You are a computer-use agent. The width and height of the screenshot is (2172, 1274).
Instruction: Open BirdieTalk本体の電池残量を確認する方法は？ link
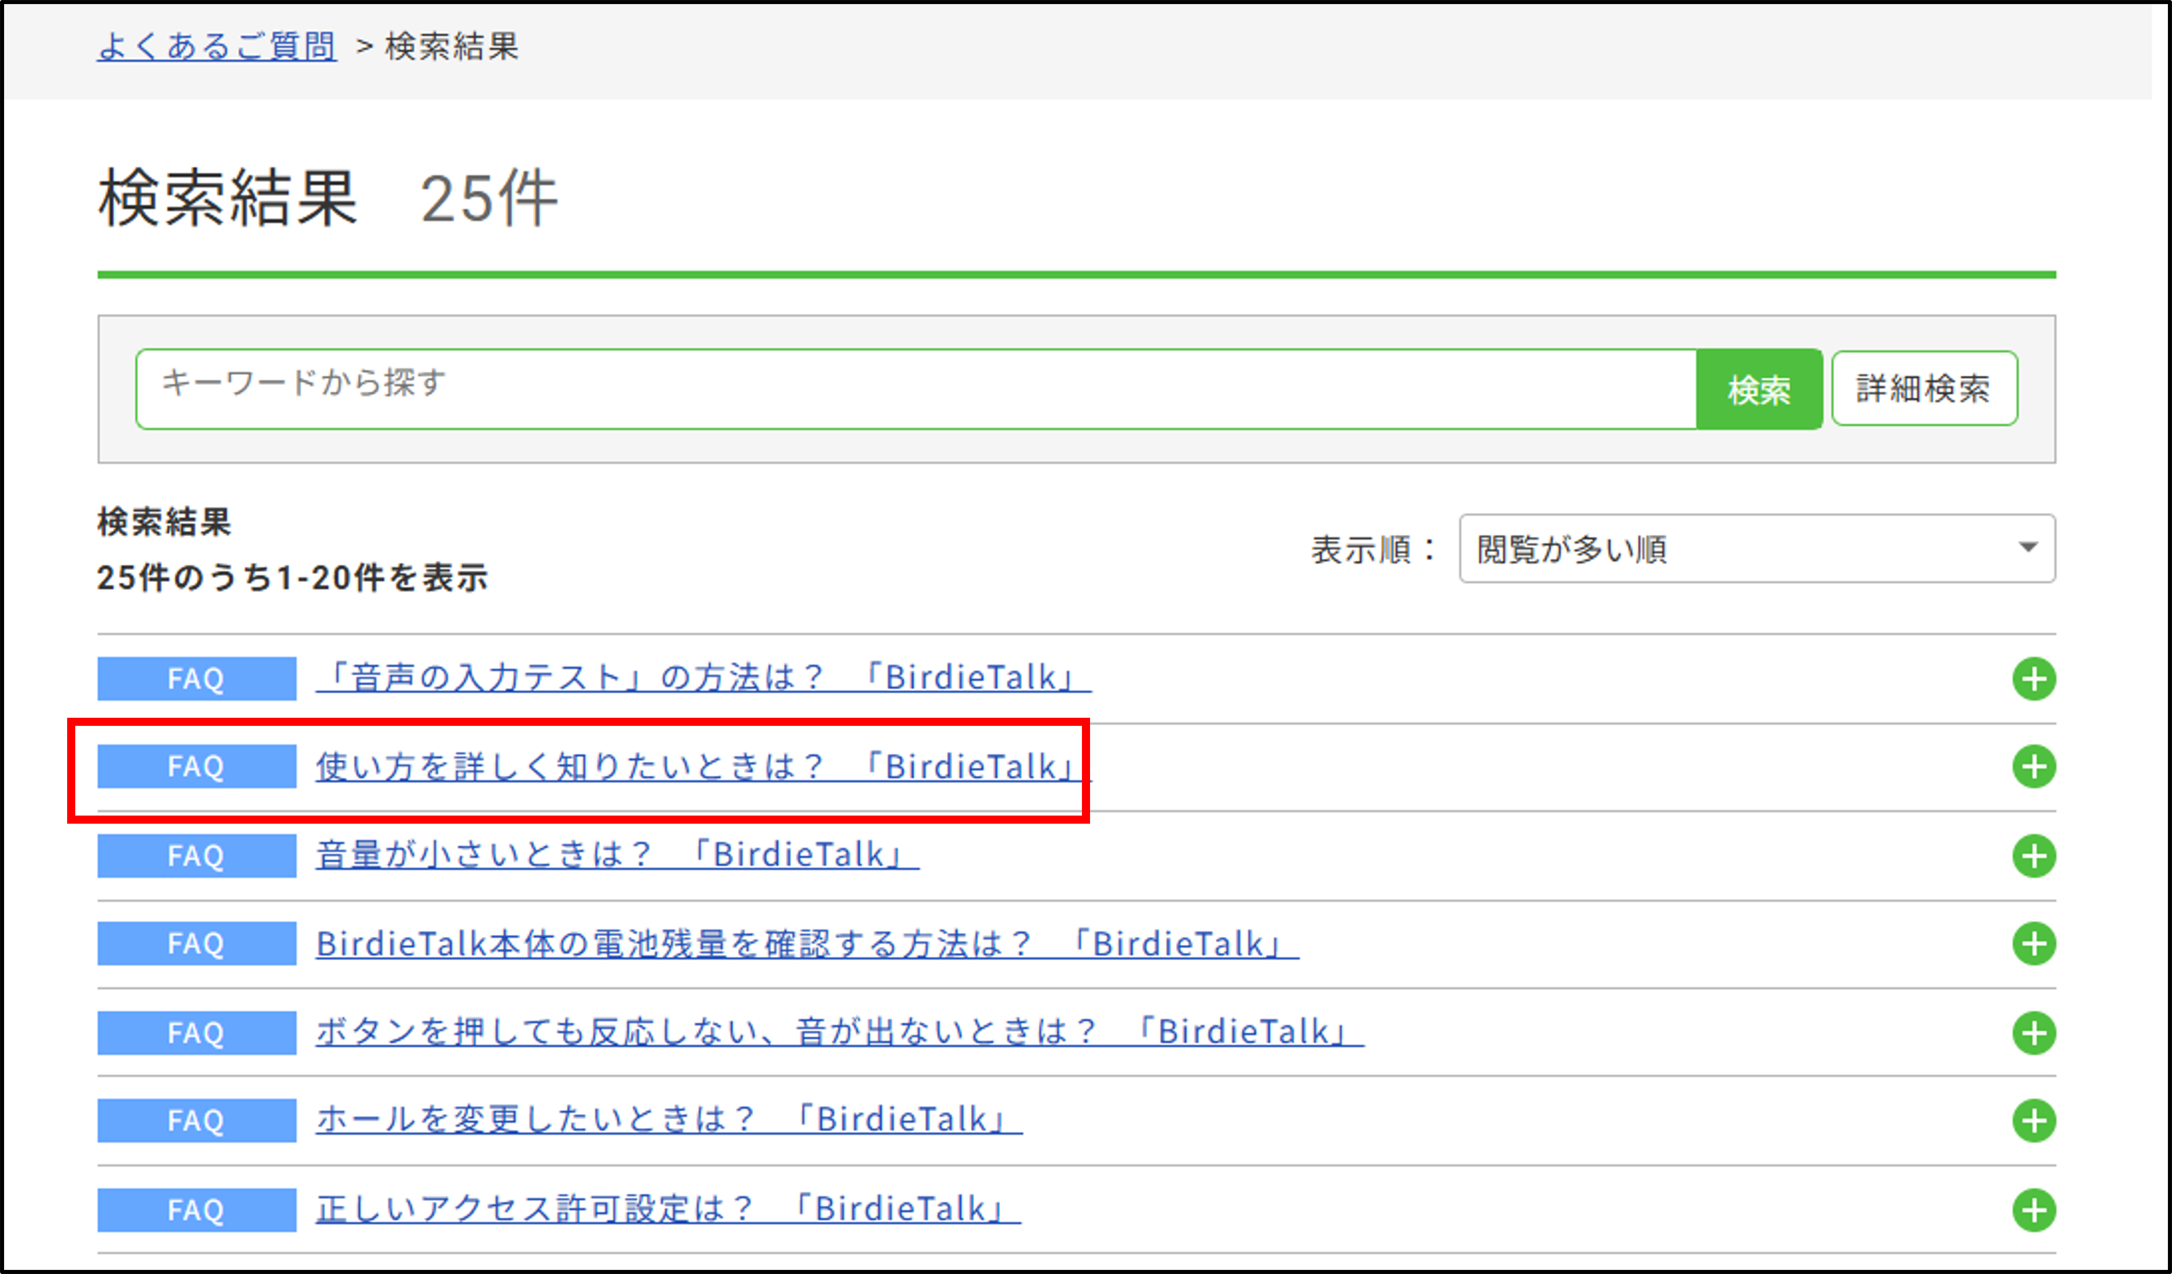tap(807, 944)
